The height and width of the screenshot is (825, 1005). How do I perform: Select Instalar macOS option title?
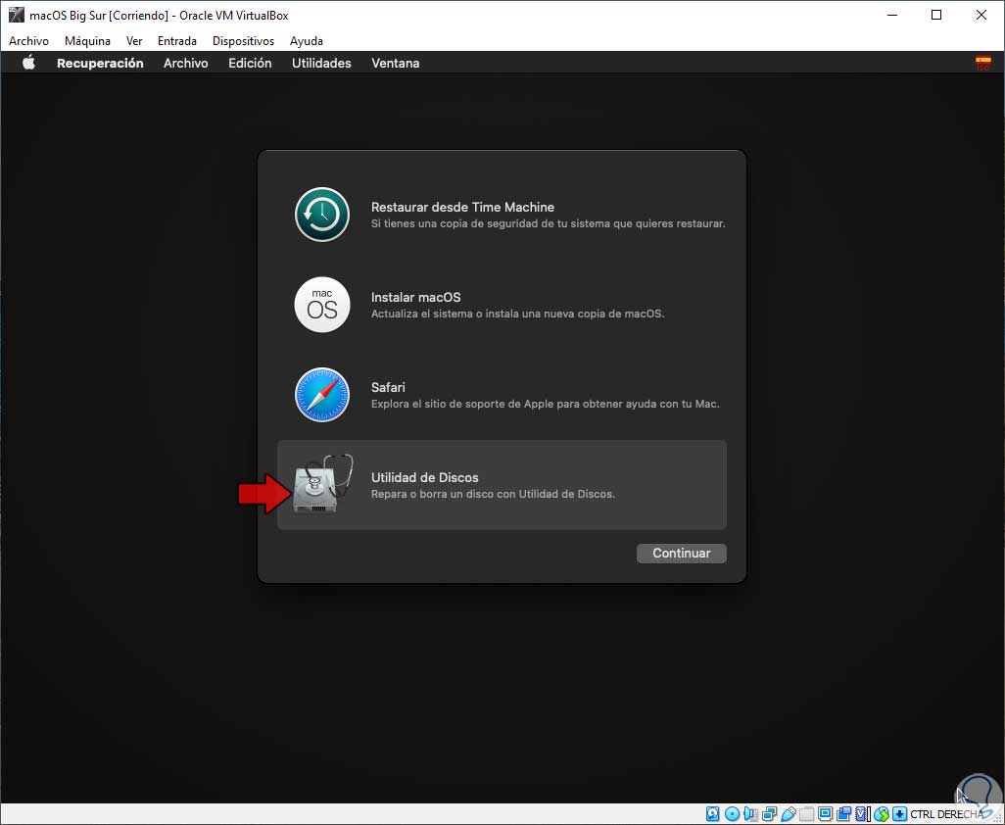click(416, 298)
